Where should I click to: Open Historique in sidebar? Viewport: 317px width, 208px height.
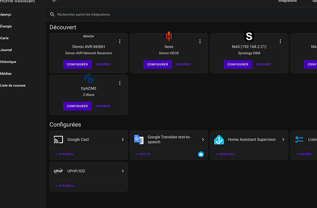8,62
